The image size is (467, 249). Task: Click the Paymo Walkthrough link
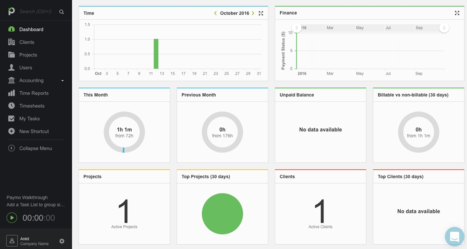(x=27, y=197)
